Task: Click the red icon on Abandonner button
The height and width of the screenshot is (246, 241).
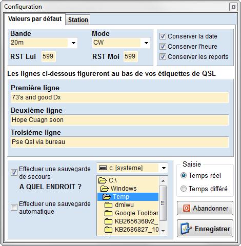Action: click(x=187, y=208)
